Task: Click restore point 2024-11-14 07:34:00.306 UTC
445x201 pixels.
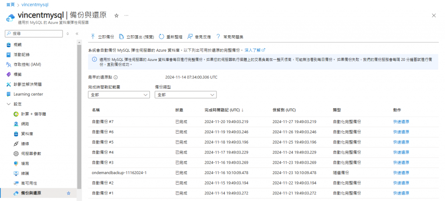Action: point(192,77)
